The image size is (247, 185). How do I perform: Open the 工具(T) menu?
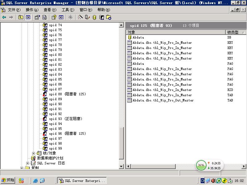(68, 10)
